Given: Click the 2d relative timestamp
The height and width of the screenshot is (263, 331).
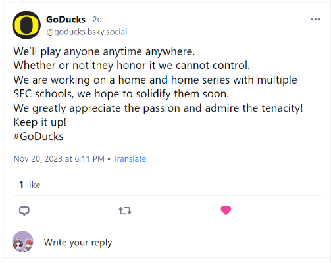Looking at the screenshot, I should 97,20.
